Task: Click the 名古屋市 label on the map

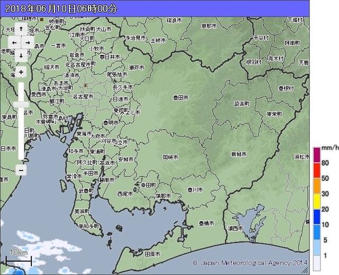Action: coord(83,96)
